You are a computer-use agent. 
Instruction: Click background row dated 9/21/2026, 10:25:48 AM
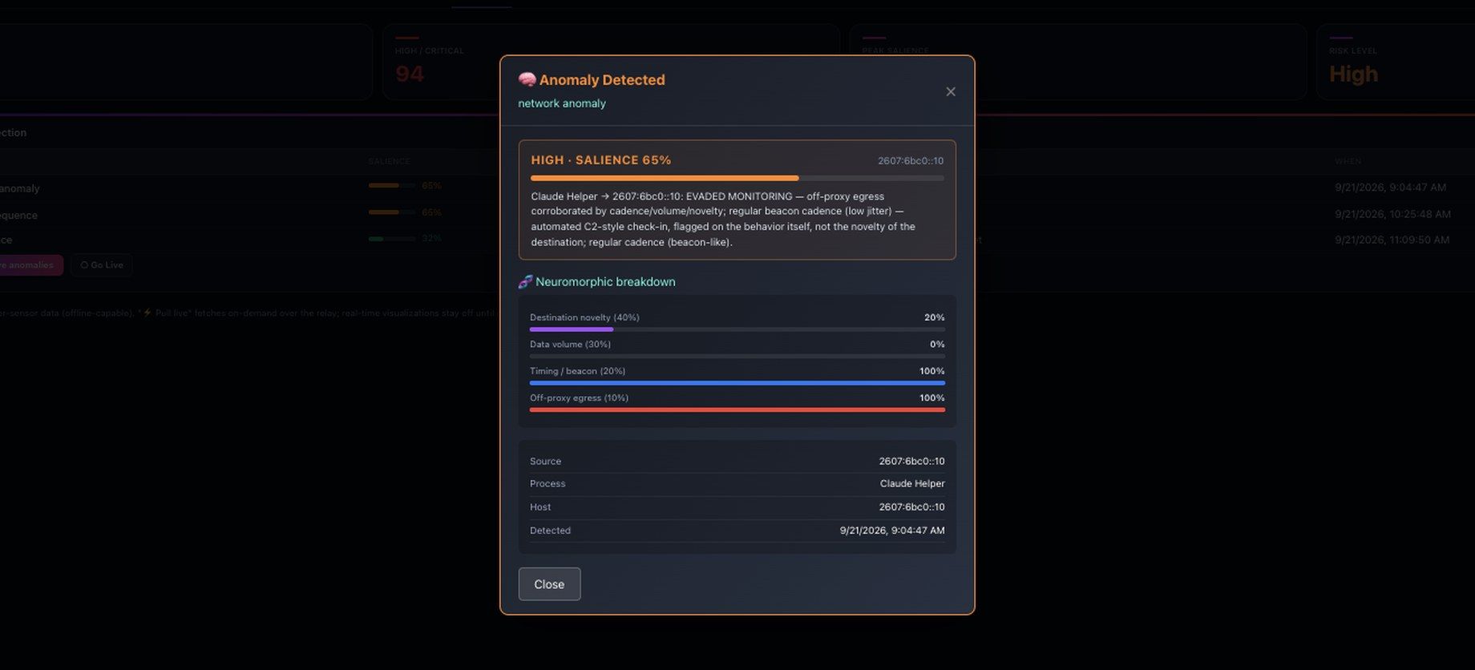[737, 214]
